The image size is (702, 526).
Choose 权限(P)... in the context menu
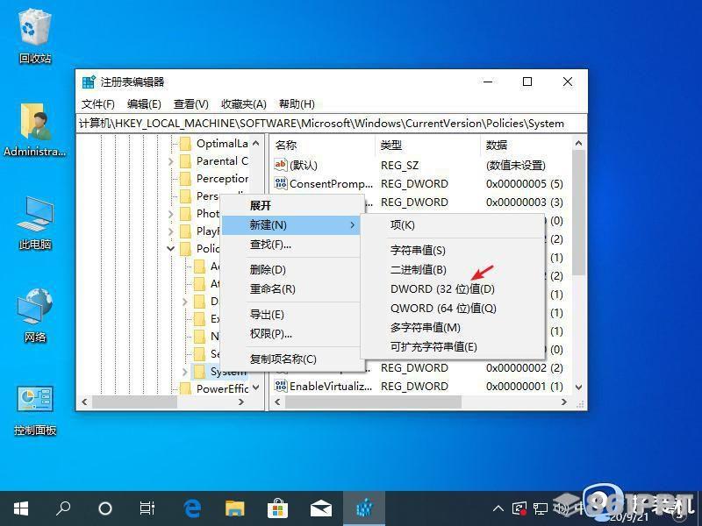click(293, 334)
